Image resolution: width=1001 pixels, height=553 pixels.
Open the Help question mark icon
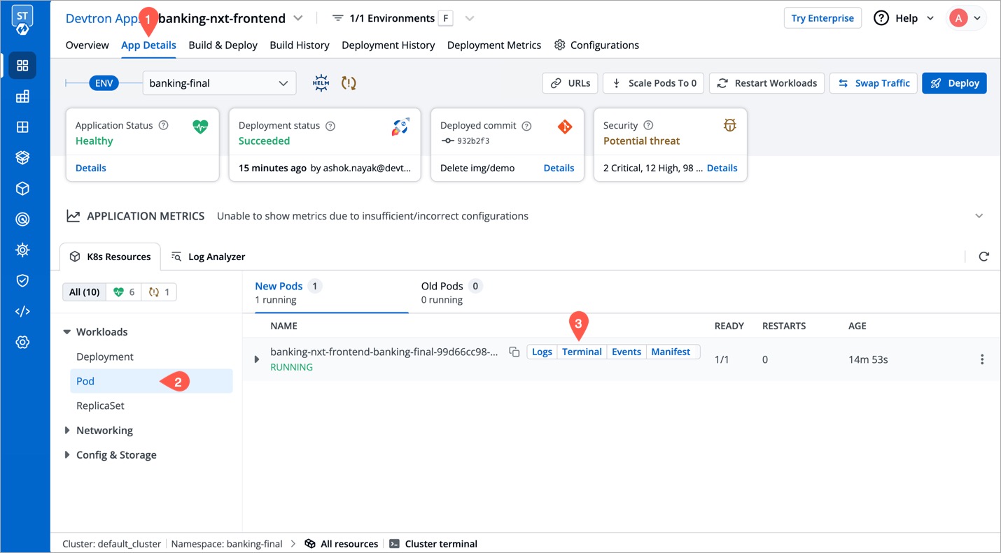point(881,18)
